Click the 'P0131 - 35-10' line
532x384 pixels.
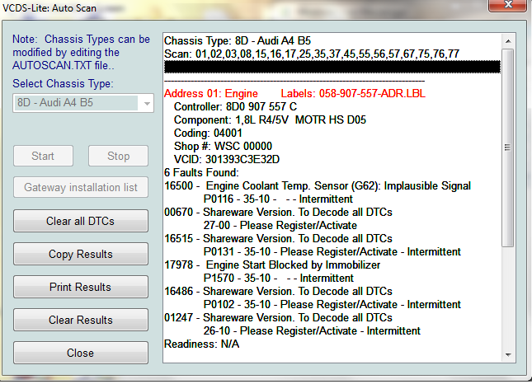[332, 252]
